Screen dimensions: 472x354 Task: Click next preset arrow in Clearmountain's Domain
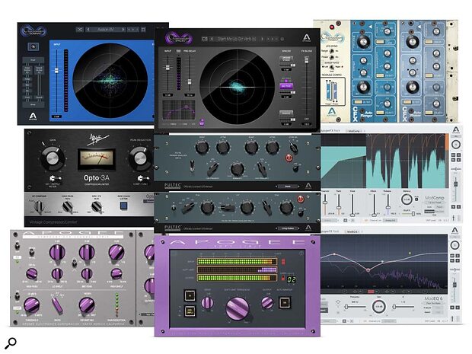click(123, 30)
